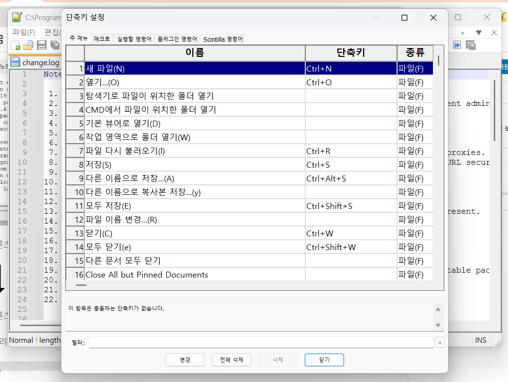Select the 다른 문서 모두 닫기 row

click(x=249, y=260)
